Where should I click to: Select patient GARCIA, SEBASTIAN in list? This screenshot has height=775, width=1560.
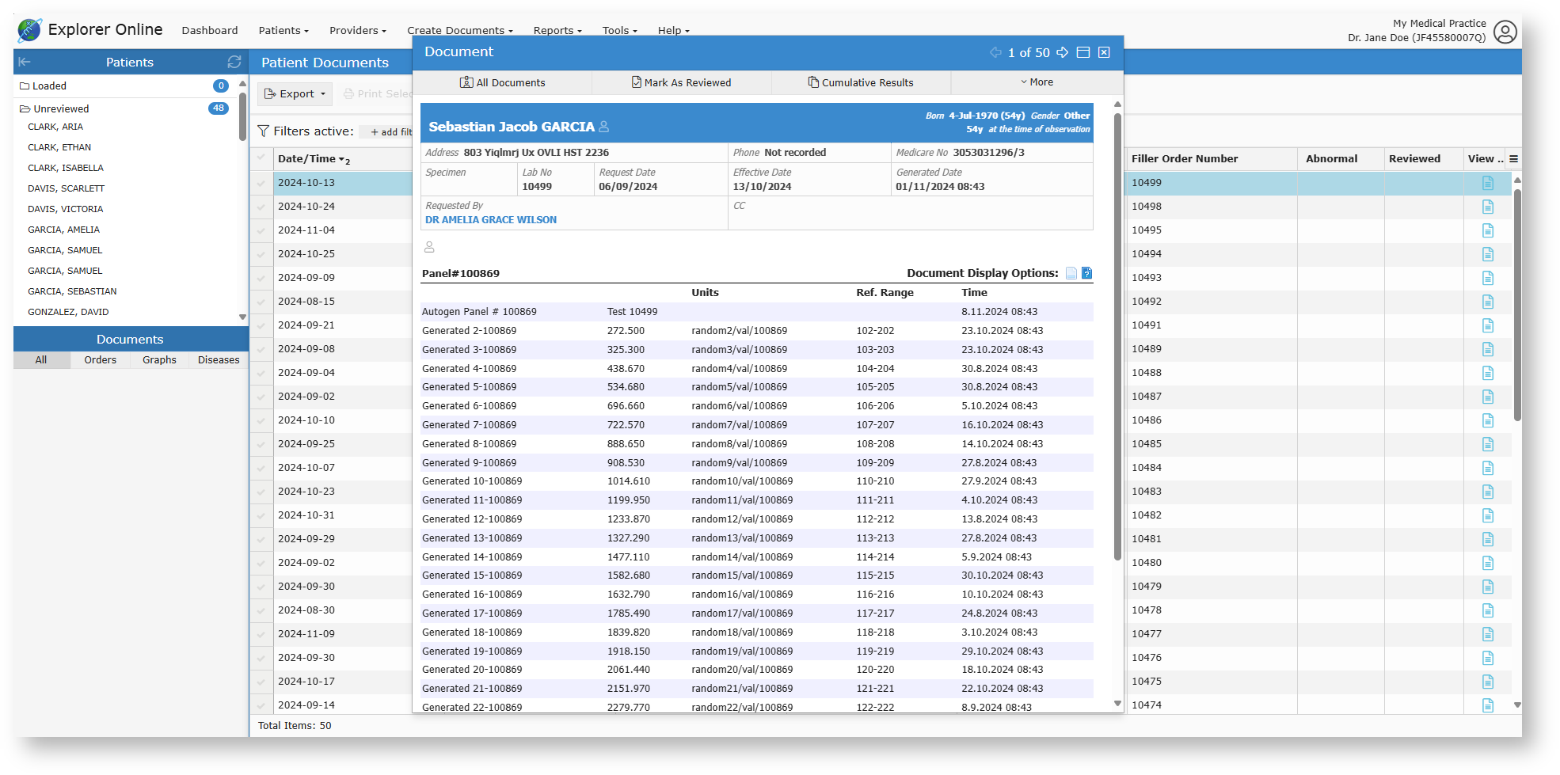72,291
